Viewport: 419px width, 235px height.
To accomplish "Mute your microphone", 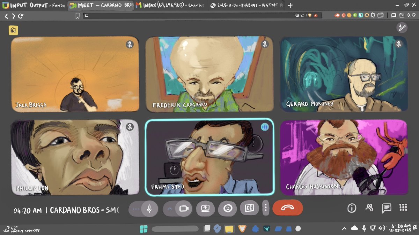I will coord(150,208).
